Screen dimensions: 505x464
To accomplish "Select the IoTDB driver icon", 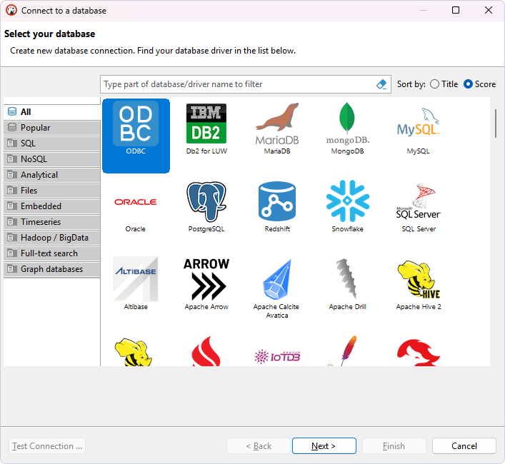I will pos(277,355).
